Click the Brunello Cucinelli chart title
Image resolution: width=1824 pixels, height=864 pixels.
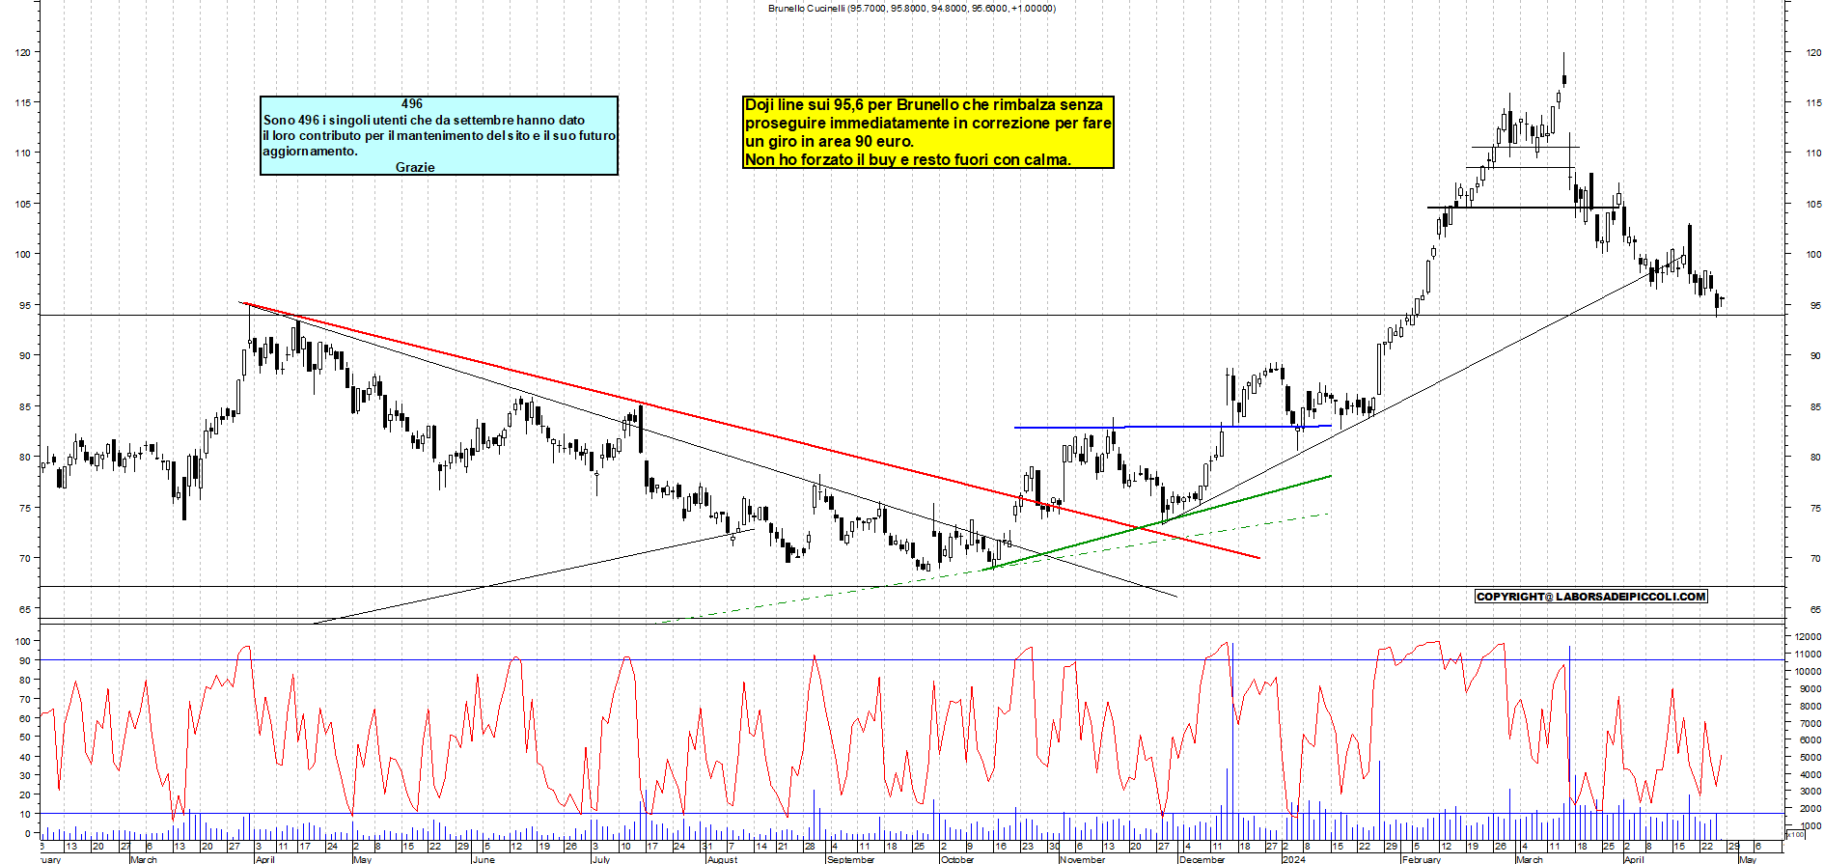(x=911, y=9)
